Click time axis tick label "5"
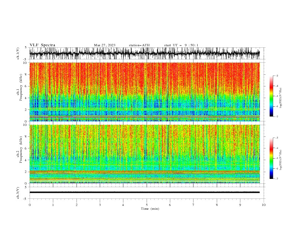 coord(147,205)
